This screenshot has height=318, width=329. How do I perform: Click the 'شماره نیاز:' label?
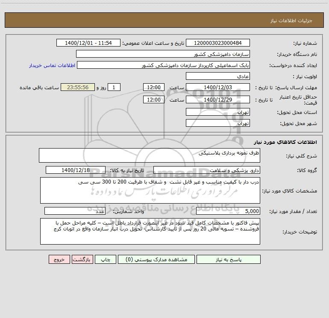305,43
